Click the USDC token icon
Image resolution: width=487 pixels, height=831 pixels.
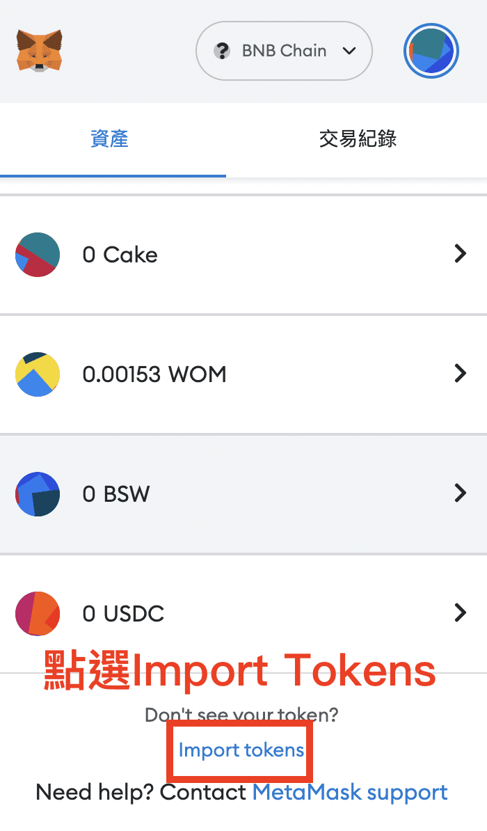38,614
